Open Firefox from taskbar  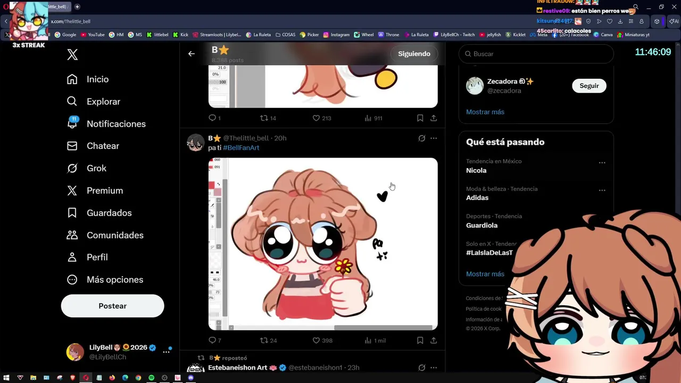112,378
